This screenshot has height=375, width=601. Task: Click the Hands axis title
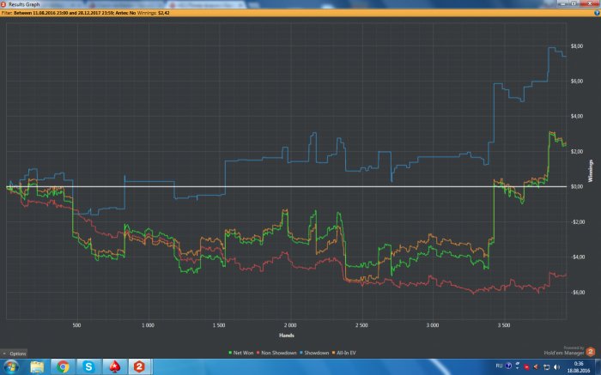click(286, 336)
